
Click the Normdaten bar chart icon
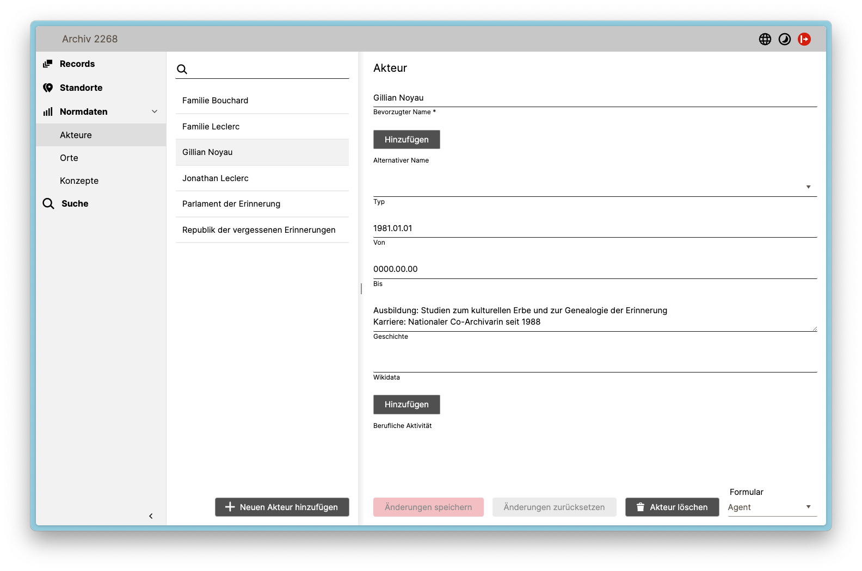click(48, 111)
